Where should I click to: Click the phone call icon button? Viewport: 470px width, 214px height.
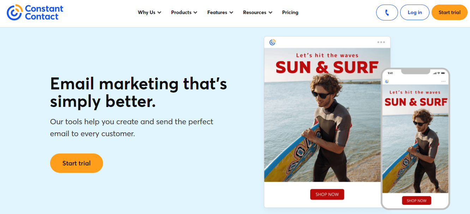tap(387, 12)
